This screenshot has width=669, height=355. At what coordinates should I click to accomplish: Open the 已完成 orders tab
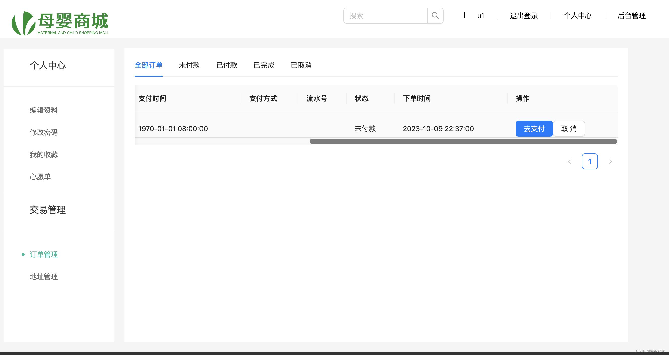click(x=264, y=65)
